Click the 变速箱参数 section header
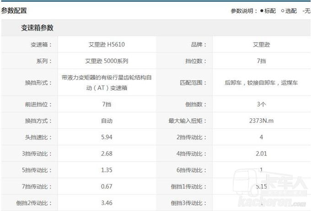The image size is (311, 211). point(37,28)
